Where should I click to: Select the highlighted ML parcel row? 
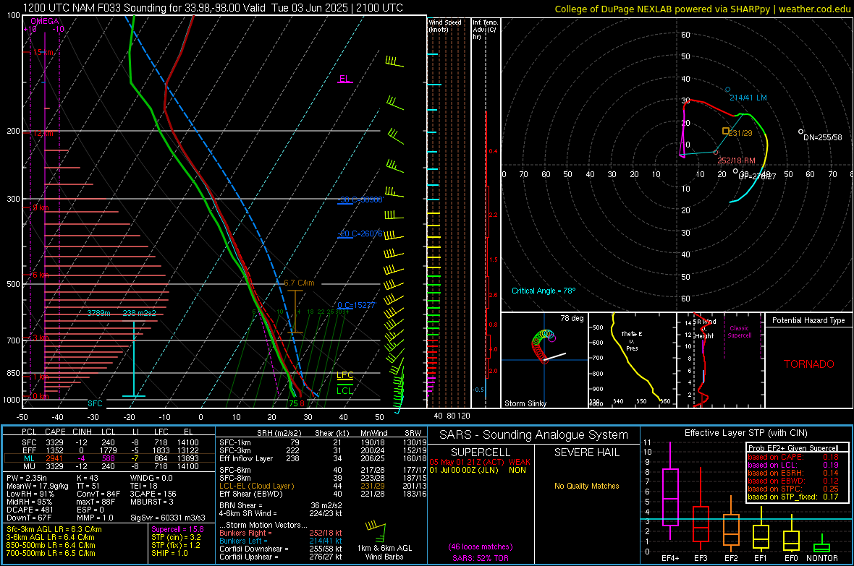coord(109,458)
